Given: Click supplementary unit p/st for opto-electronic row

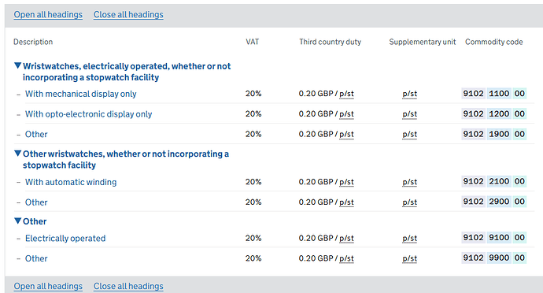Looking at the screenshot, I should click(410, 114).
